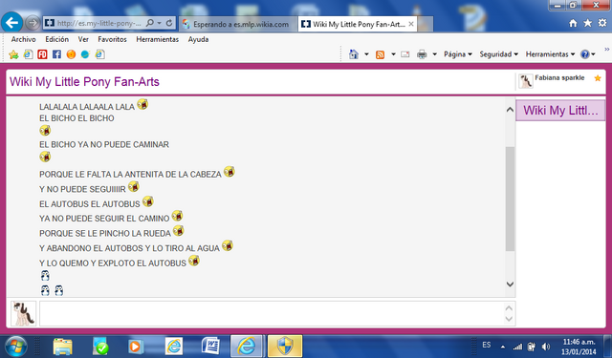The height and width of the screenshot is (358, 612).
Task: Open Windows Media Player on taskbar
Action: tap(136, 347)
